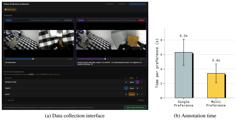This screenshot has height=120, width=237.
Task: Click the yellow Multi Preference bar
Action: coord(216,86)
